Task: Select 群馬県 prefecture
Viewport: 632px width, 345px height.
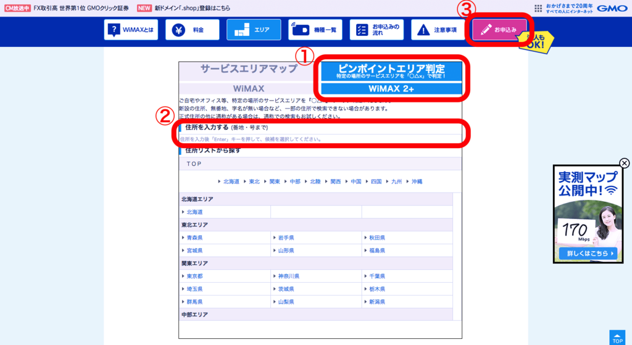Action: 194,302
